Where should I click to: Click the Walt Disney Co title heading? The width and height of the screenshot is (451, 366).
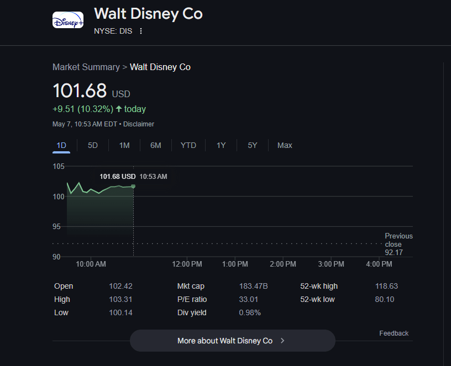click(149, 13)
